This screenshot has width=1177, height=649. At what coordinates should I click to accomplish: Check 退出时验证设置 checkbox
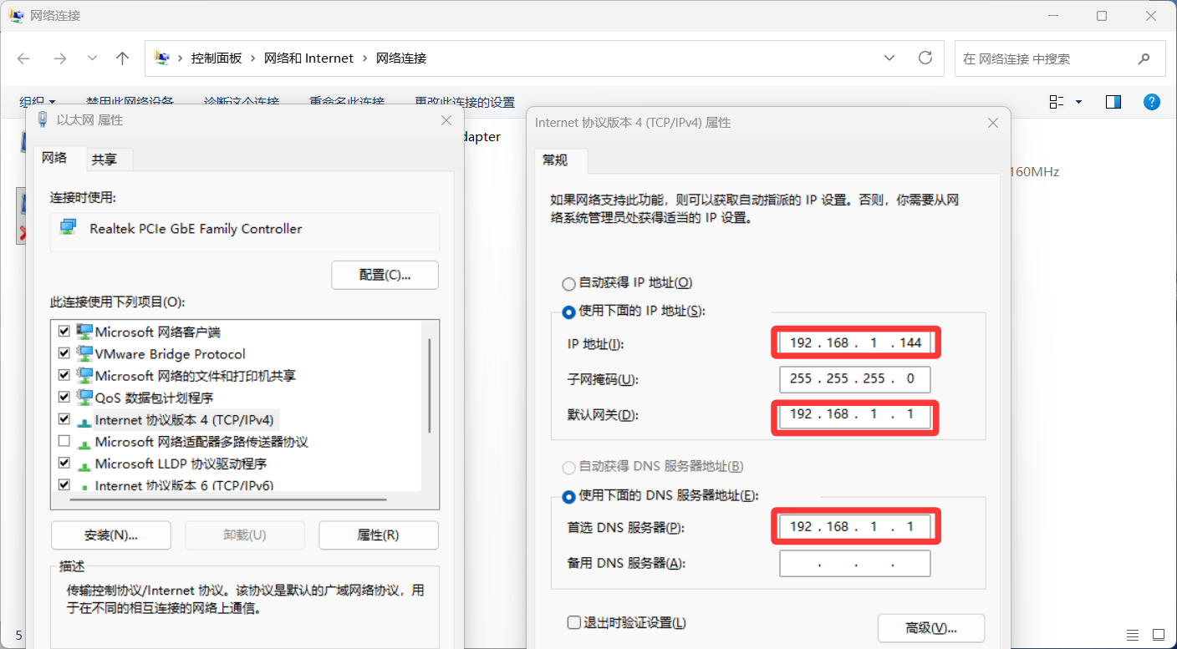coord(573,622)
